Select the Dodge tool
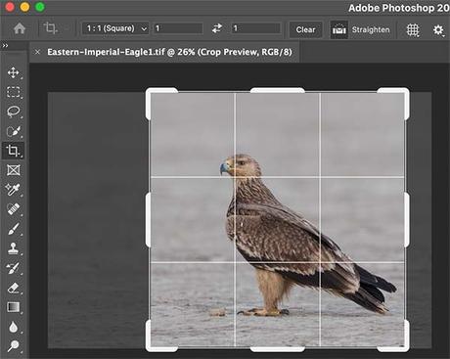 [x=13, y=346]
